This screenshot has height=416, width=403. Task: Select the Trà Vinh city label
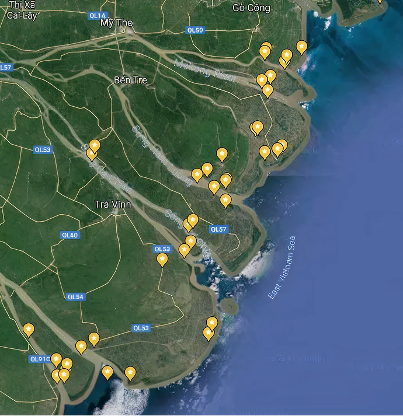pyautogui.click(x=113, y=205)
